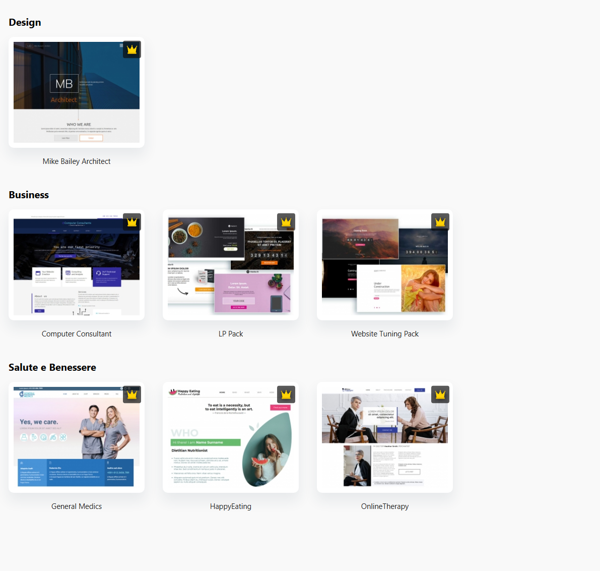Click the crown icon on Mike Bailey Architect
Viewport: 600px width, 571px height.
(x=132, y=49)
